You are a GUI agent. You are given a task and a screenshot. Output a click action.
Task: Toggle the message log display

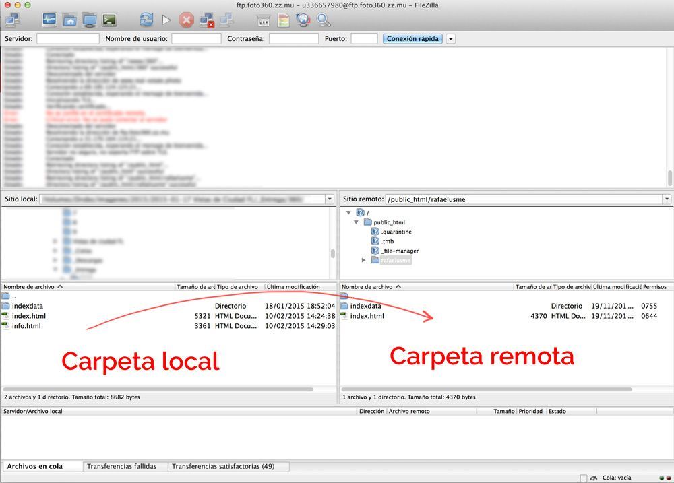coord(49,20)
